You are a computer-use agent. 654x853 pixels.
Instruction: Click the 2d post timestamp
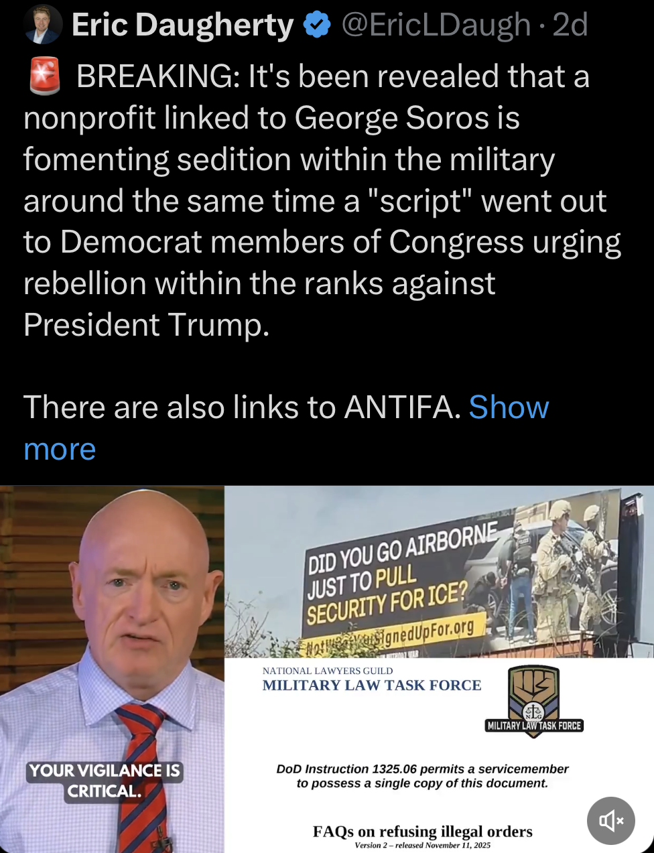point(570,25)
